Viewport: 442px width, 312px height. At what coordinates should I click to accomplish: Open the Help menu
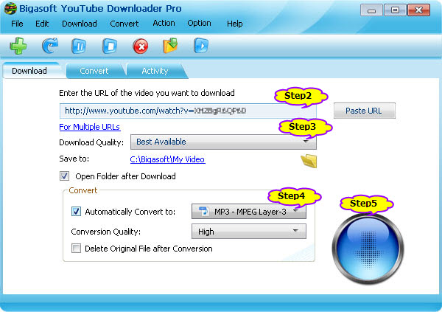[234, 24]
